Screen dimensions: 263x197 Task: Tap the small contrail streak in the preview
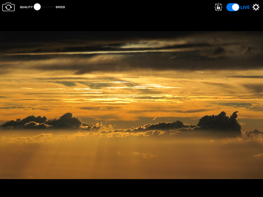click(x=155, y=119)
